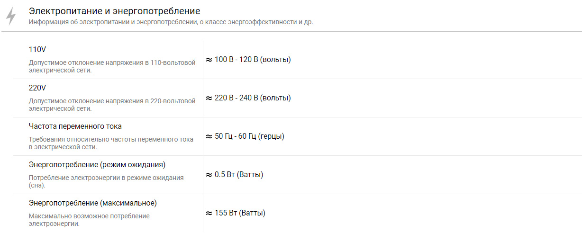Click the 220-volt network description text
Viewport: 582px width, 233px height.
(x=112, y=105)
